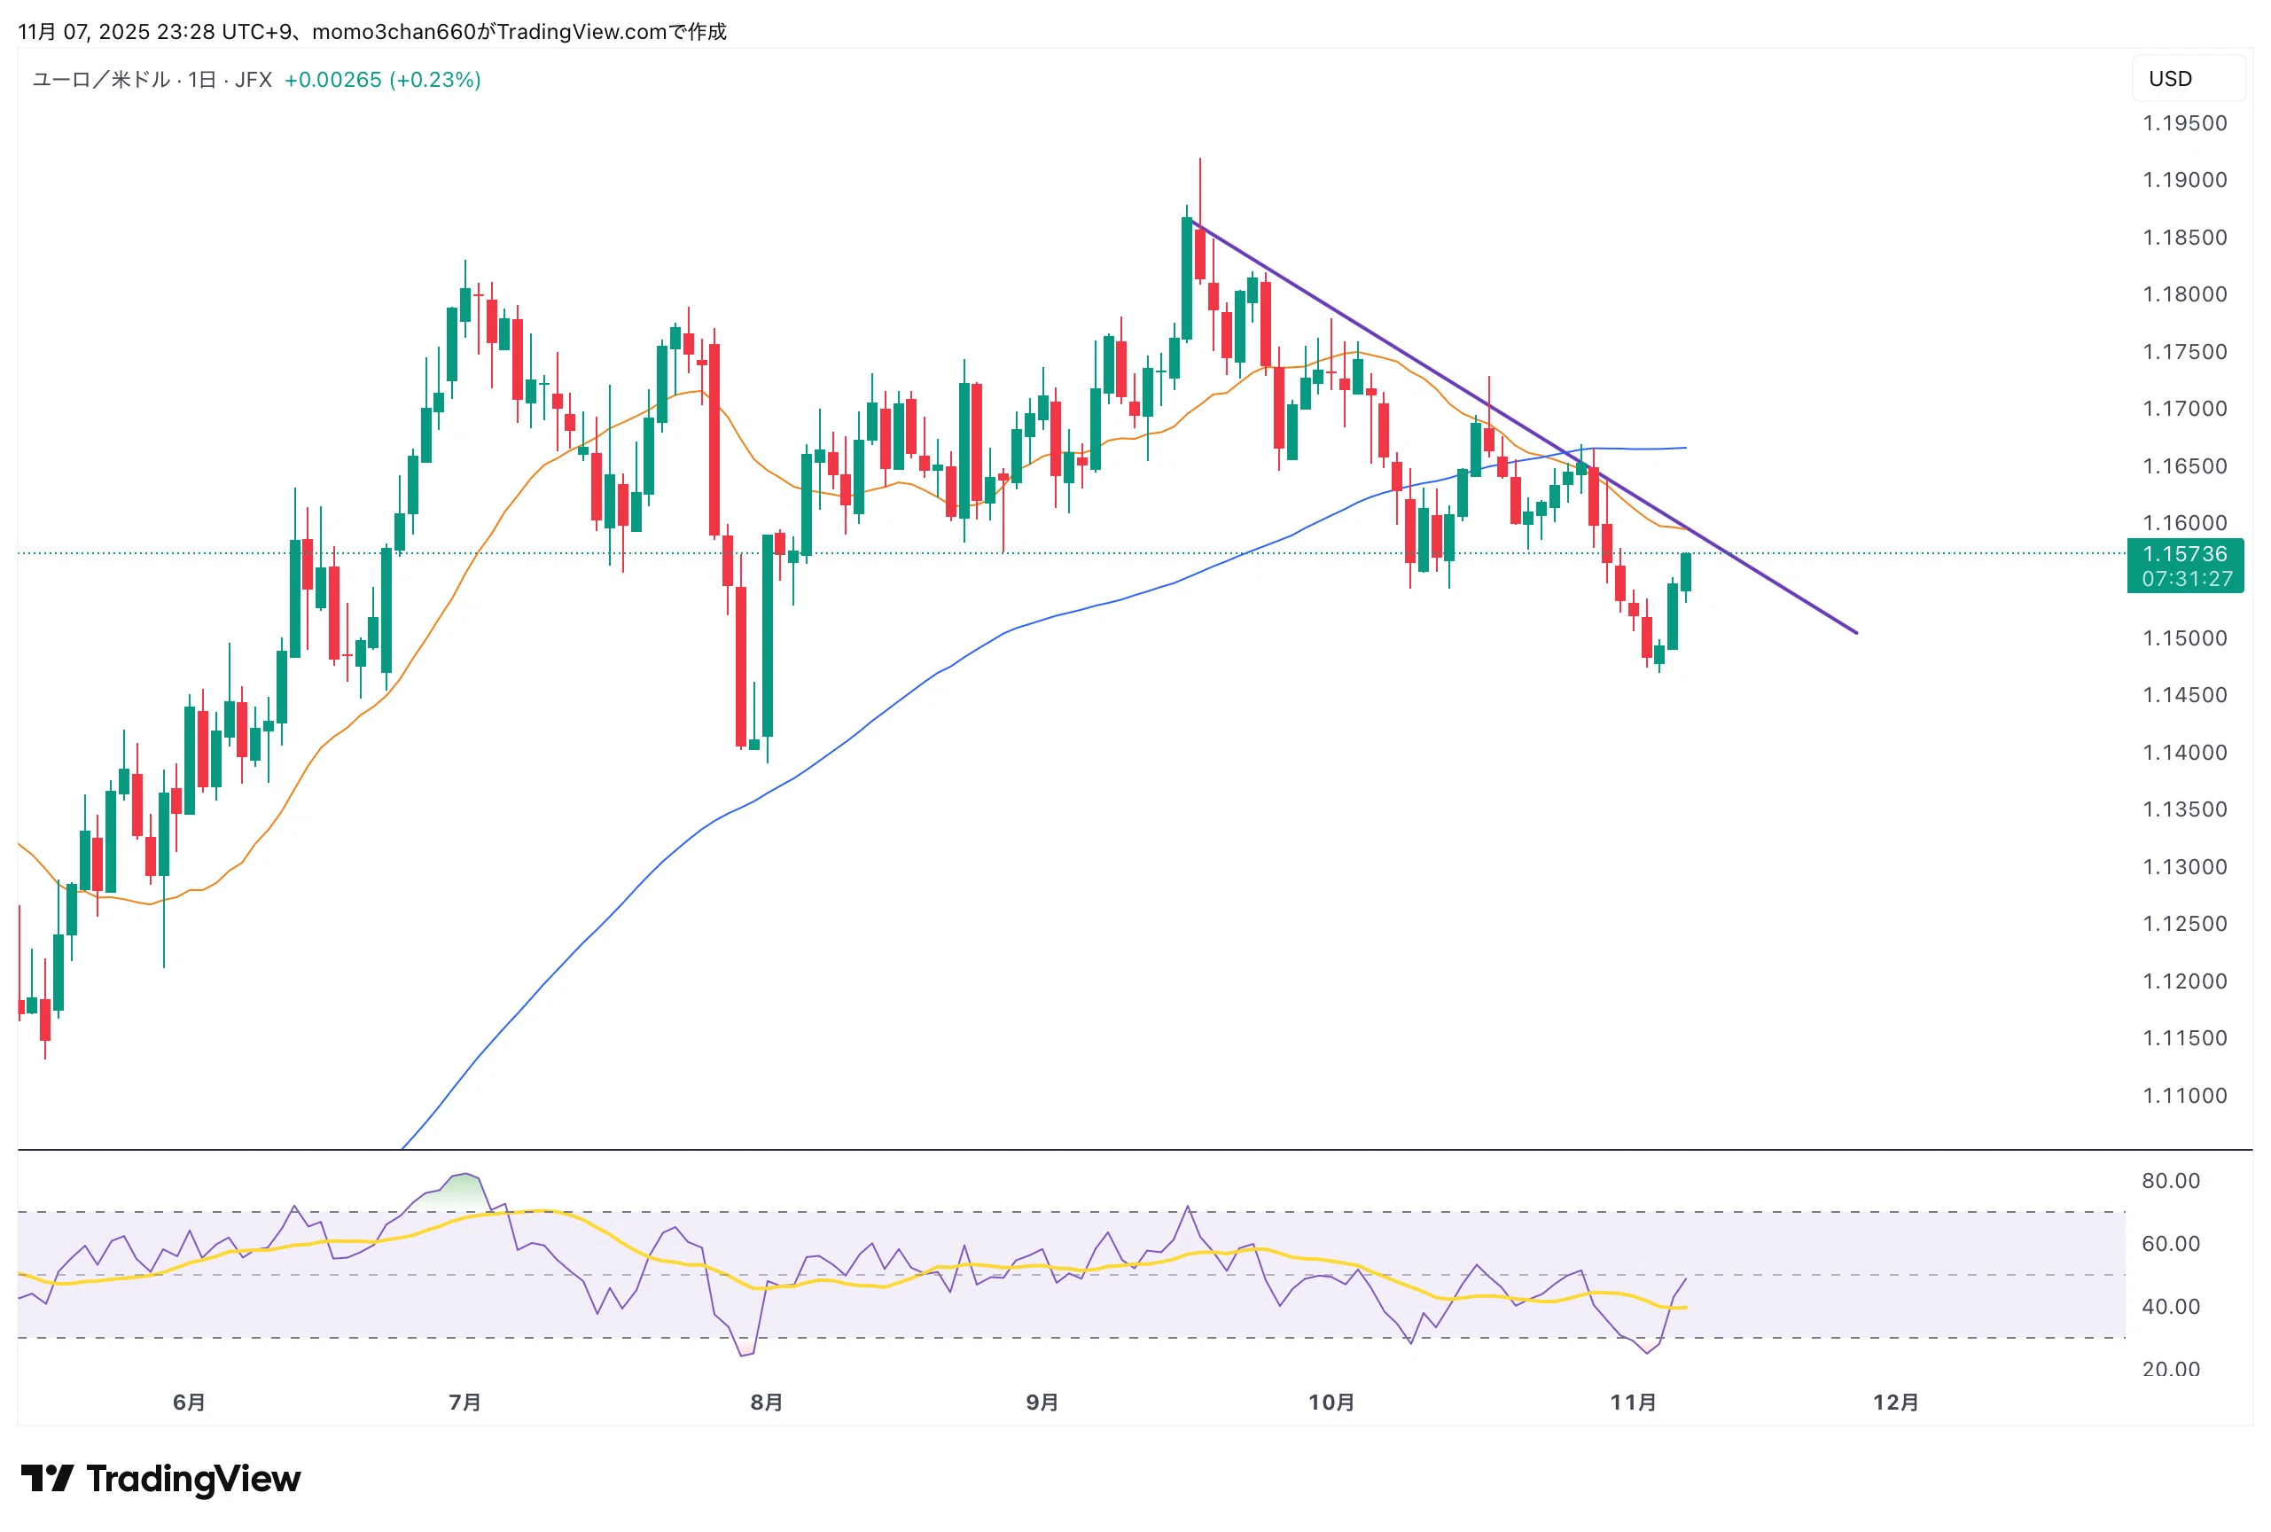Click the 1.11000 price axis label
The height and width of the screenshot is (1532, 2271).
pos(2185,1095)
